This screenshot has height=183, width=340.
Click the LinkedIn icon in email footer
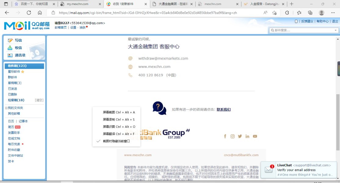(x=247, y=136)
